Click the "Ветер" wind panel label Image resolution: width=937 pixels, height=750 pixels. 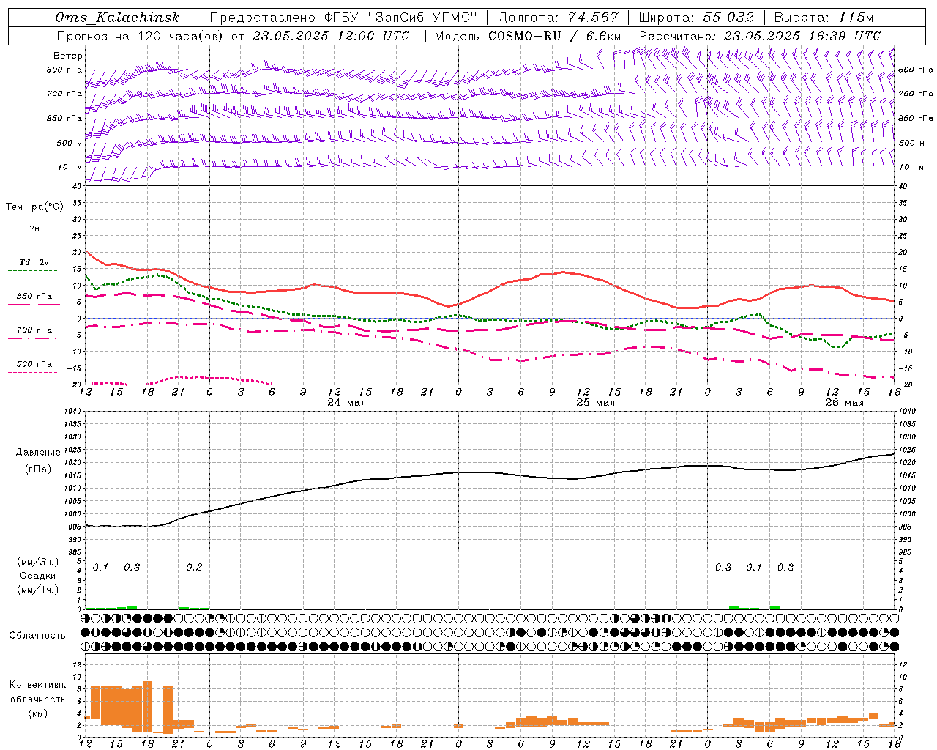tap(68, 56)
